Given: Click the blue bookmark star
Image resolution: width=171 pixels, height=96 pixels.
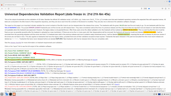Looking at the screenshot, I should 149,9.
